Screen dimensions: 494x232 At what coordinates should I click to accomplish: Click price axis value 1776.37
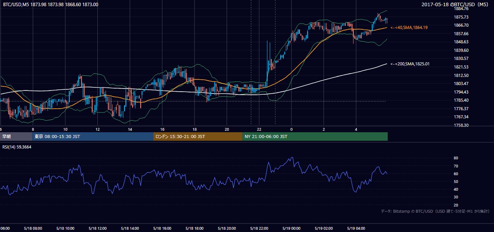click(461, 109)
